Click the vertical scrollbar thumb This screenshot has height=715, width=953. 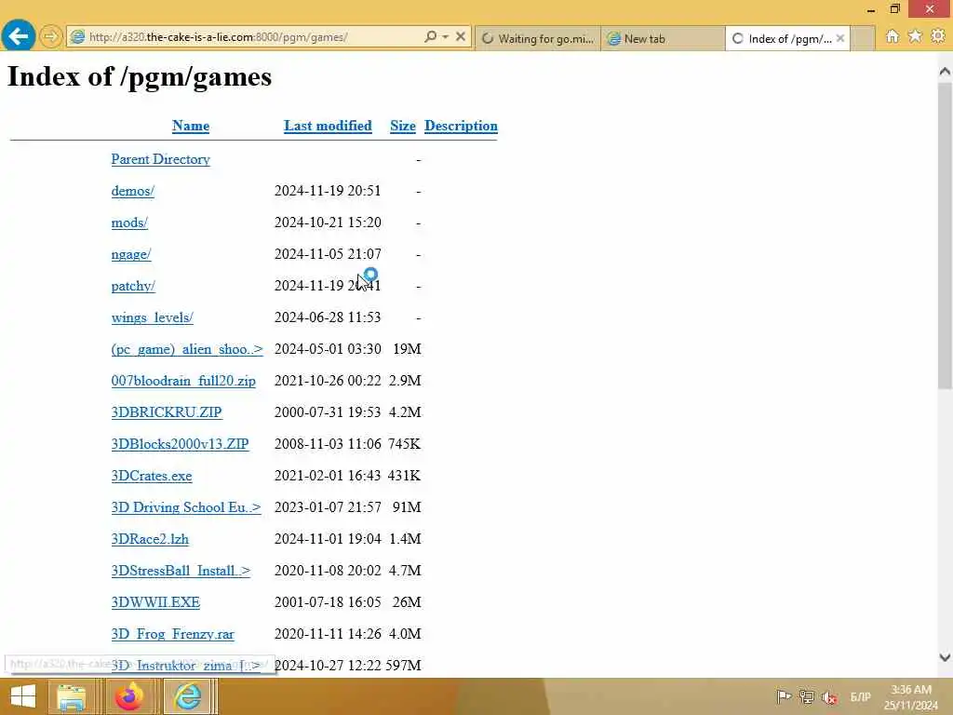(x=945, y=236)
